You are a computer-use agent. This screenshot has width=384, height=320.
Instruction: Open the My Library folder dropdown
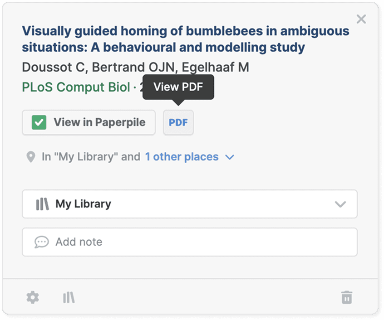189,204
